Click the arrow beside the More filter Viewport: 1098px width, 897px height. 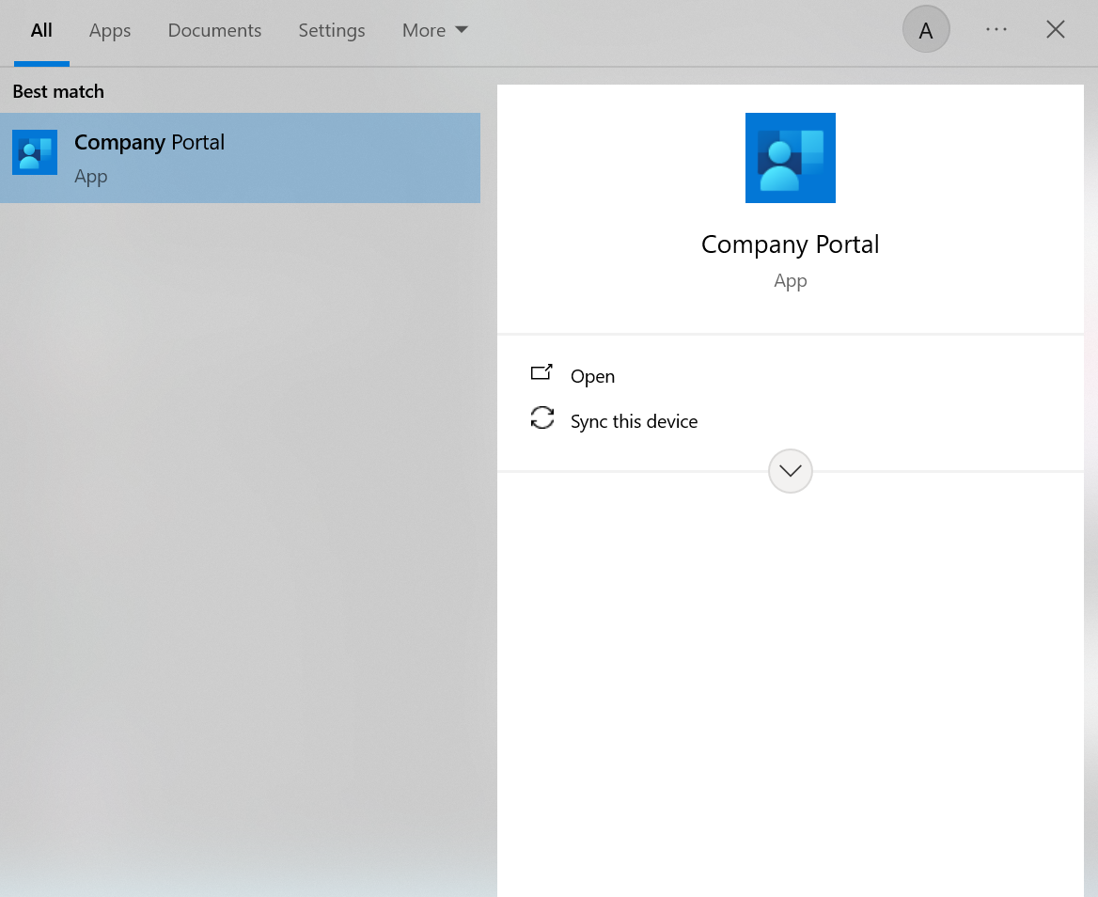coord(462,30)
